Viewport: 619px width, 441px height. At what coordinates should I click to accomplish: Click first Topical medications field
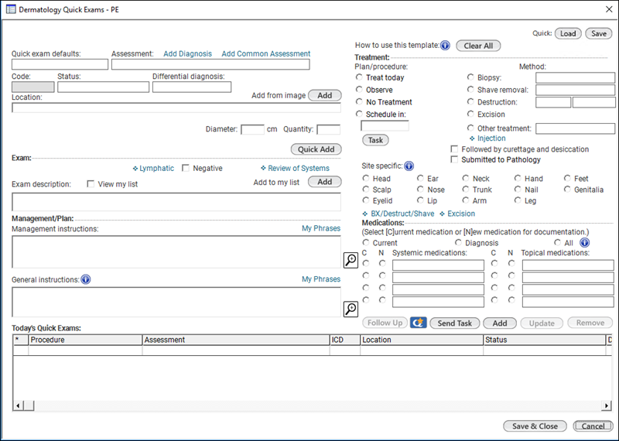(x=568, y=265)
